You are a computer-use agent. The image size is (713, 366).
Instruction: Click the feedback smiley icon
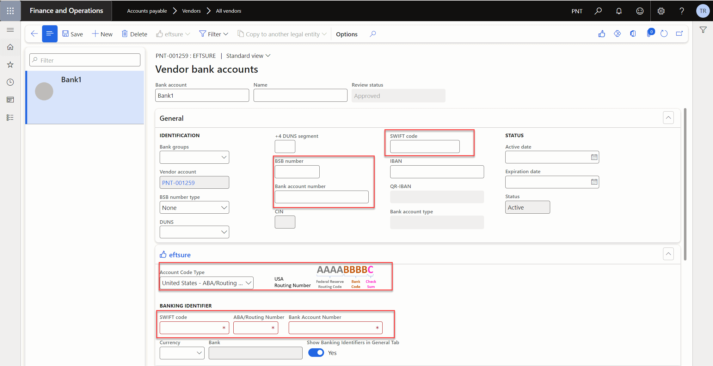(640, 11)
